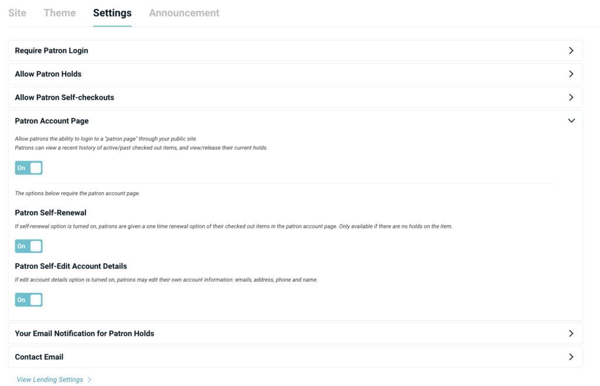Expand the Require Patron Login chevron
This screenshot has width=600, height=386.
pyautogui.click(x=571, y=51)
